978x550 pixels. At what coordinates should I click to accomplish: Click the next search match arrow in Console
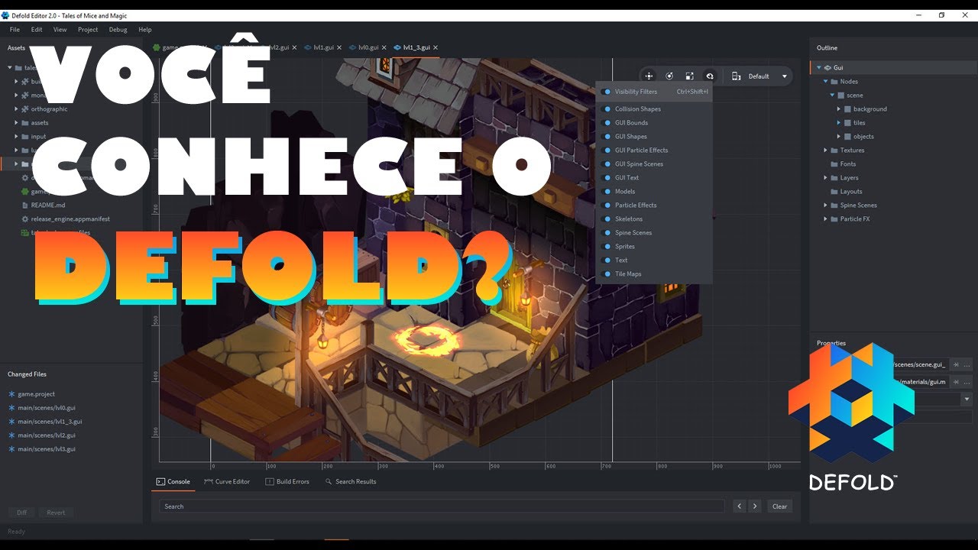[755, 506]
